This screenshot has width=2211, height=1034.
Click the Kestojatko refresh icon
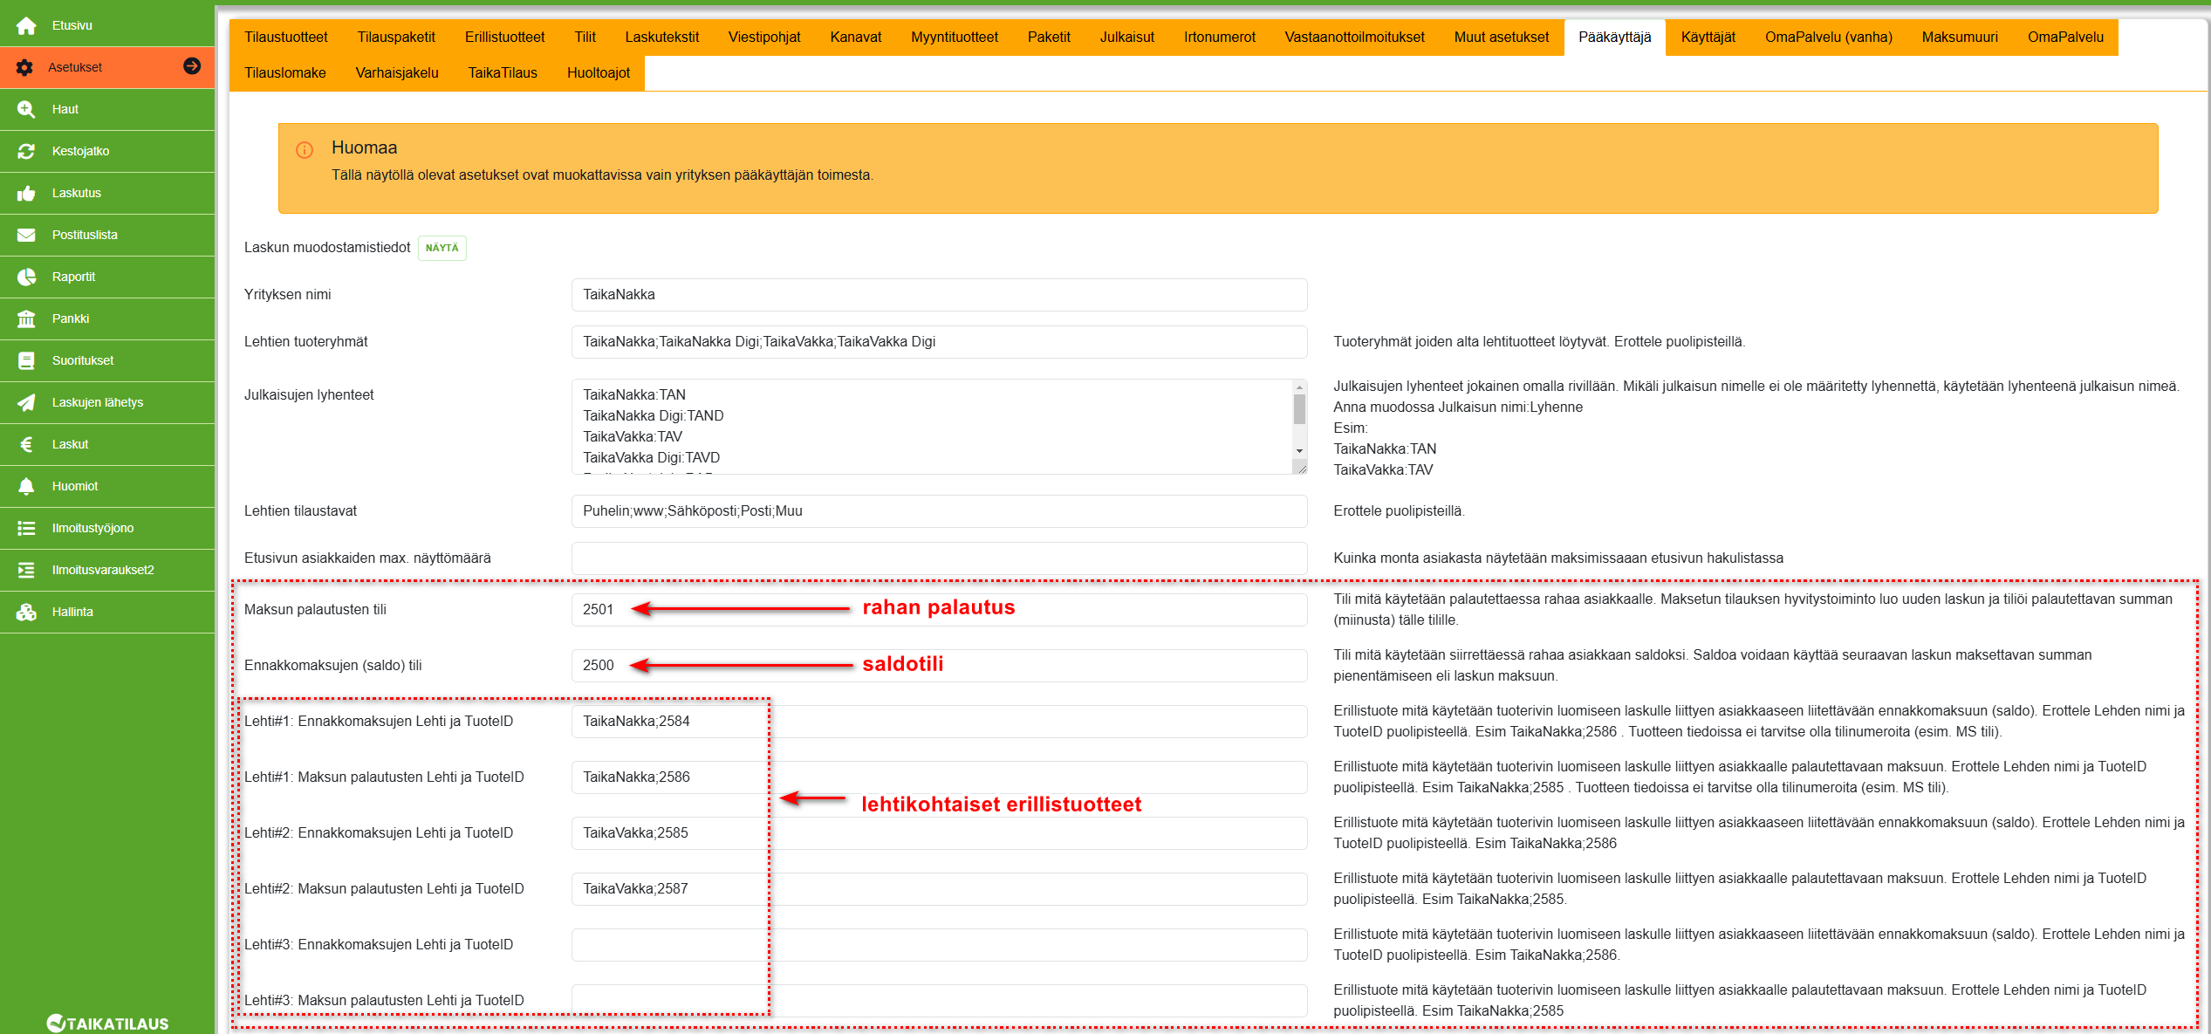click(x=26, y=151)
